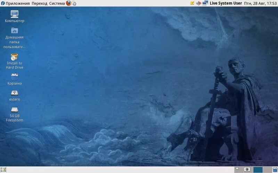
Task: Switch to the fourth workspace in pager
Action: [x=267, y=170]
